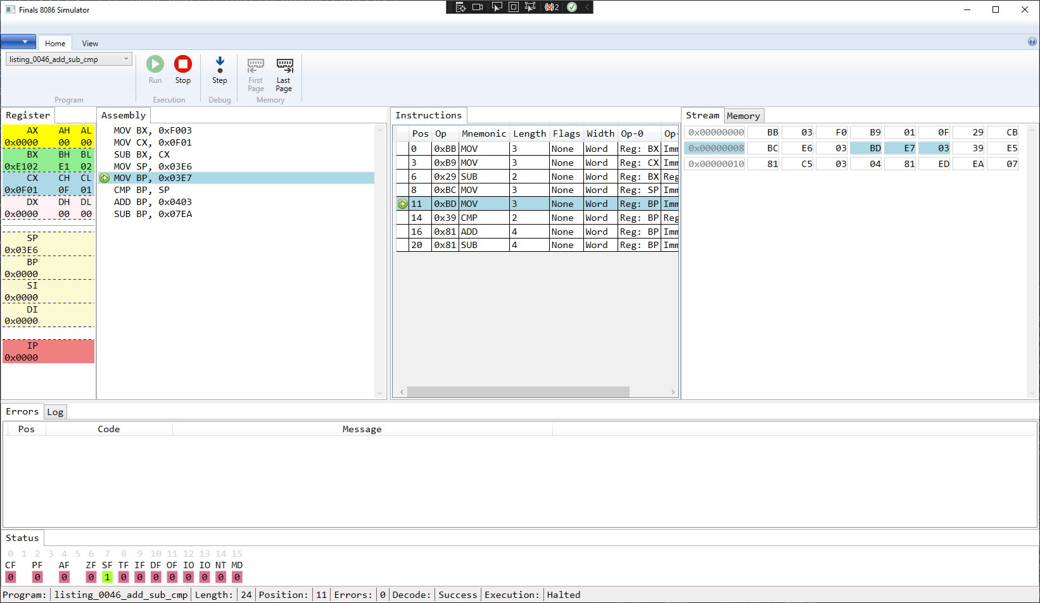This screenshot has width=1040, height=603.
Task: Click the Run execution button
Action: coord(155,70)
